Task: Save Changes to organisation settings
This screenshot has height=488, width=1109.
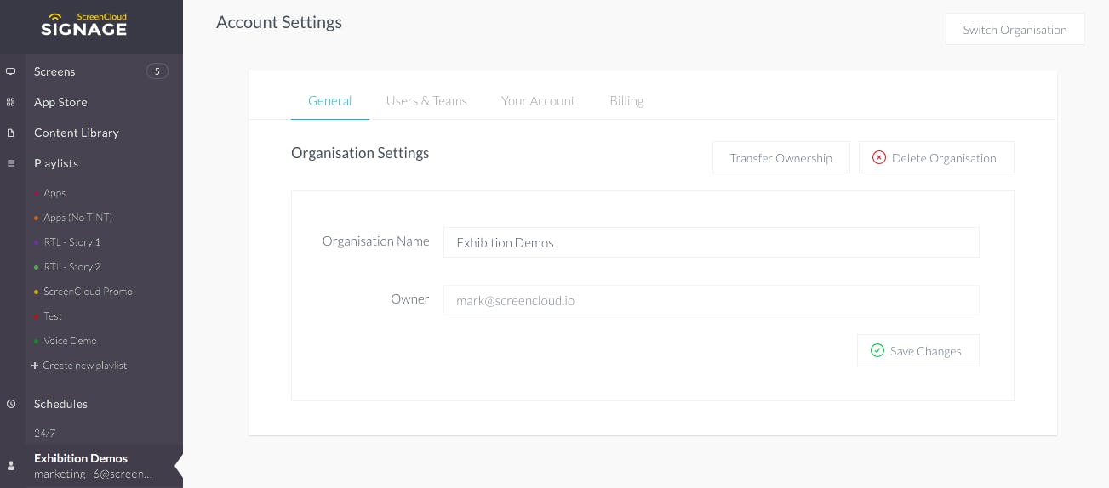Action: pyautogui.click(x=917, y=350)
